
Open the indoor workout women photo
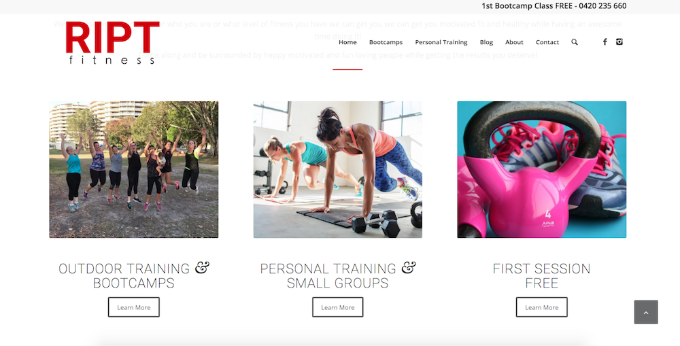tap(338, 169)
